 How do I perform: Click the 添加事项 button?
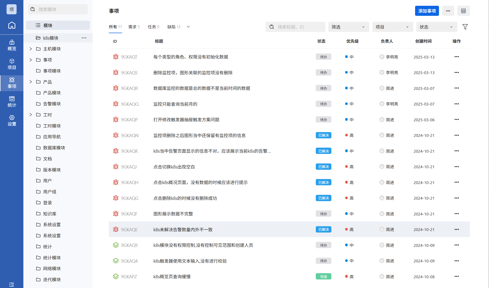427,11
